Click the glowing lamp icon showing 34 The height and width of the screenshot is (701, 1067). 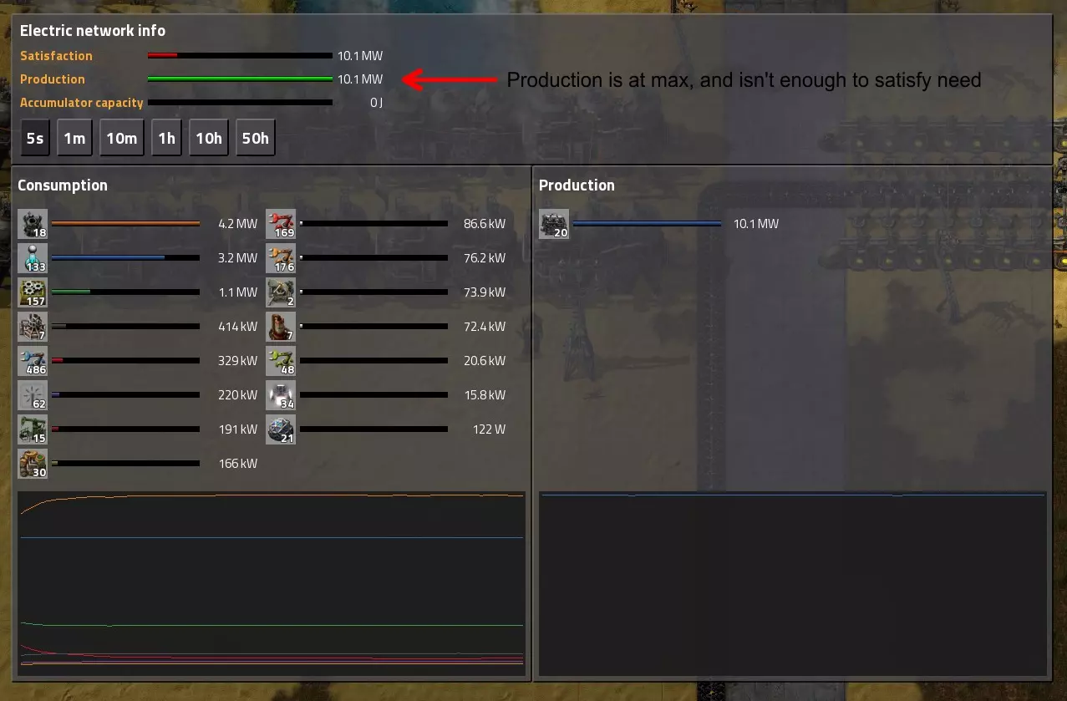coord(281,395)
